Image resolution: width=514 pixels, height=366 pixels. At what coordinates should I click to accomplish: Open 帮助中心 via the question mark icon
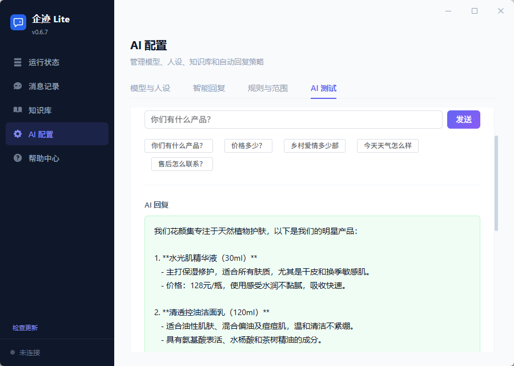(17, 158)
